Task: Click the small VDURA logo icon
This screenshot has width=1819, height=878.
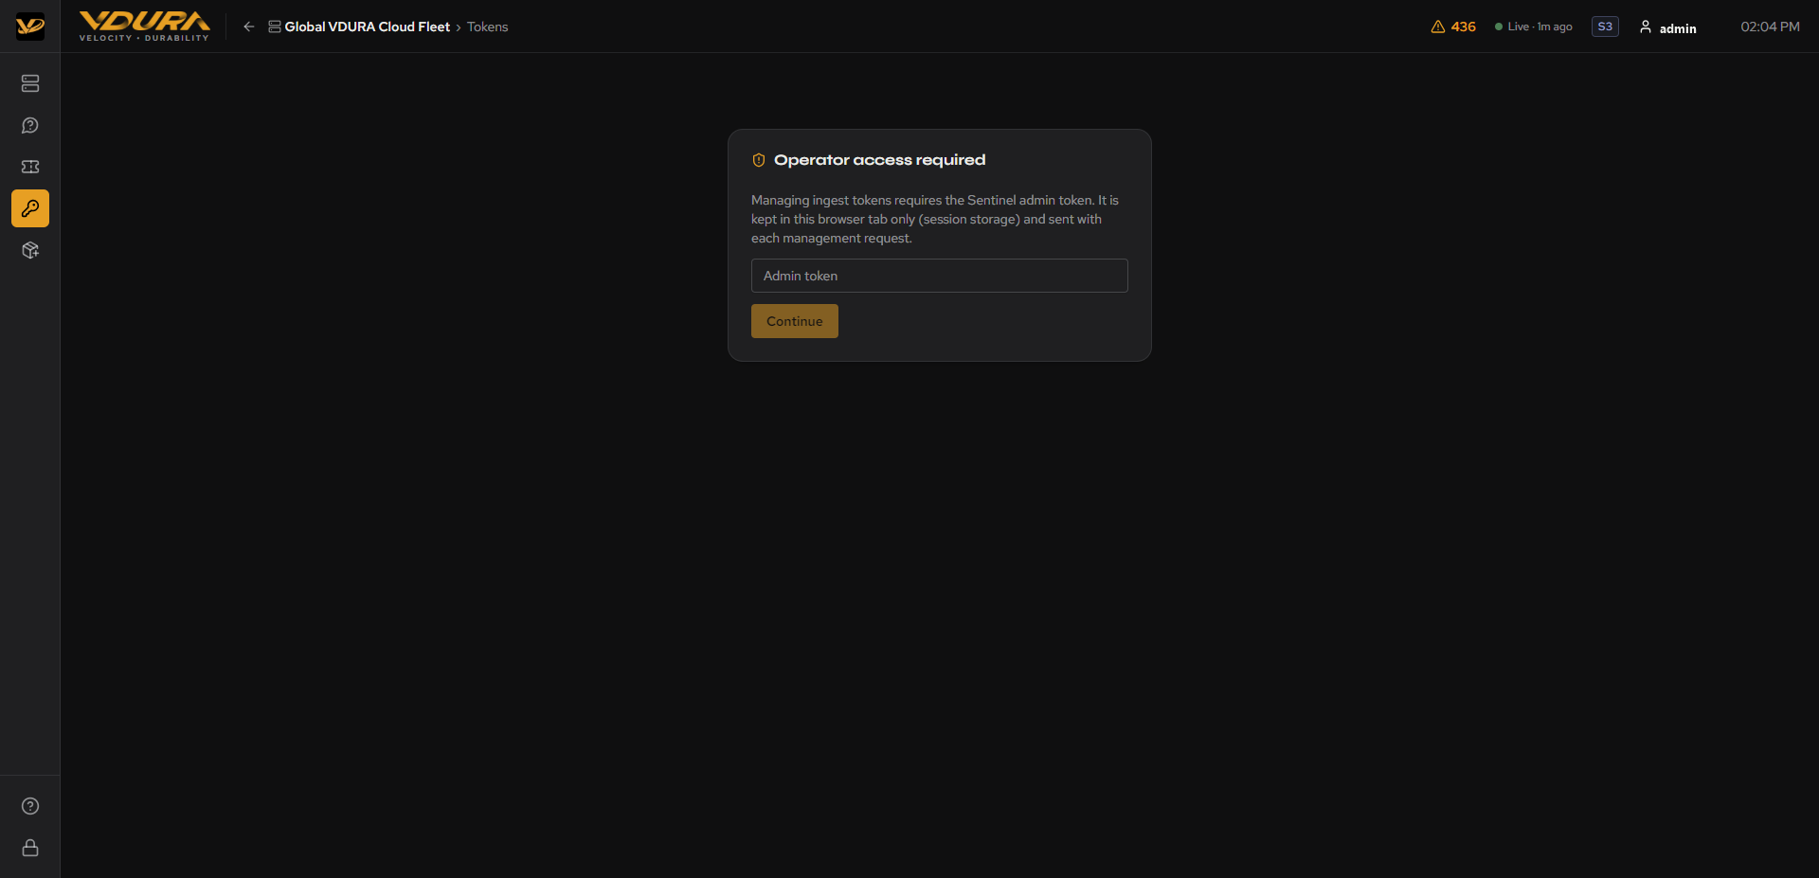Action: pos(30,27)
